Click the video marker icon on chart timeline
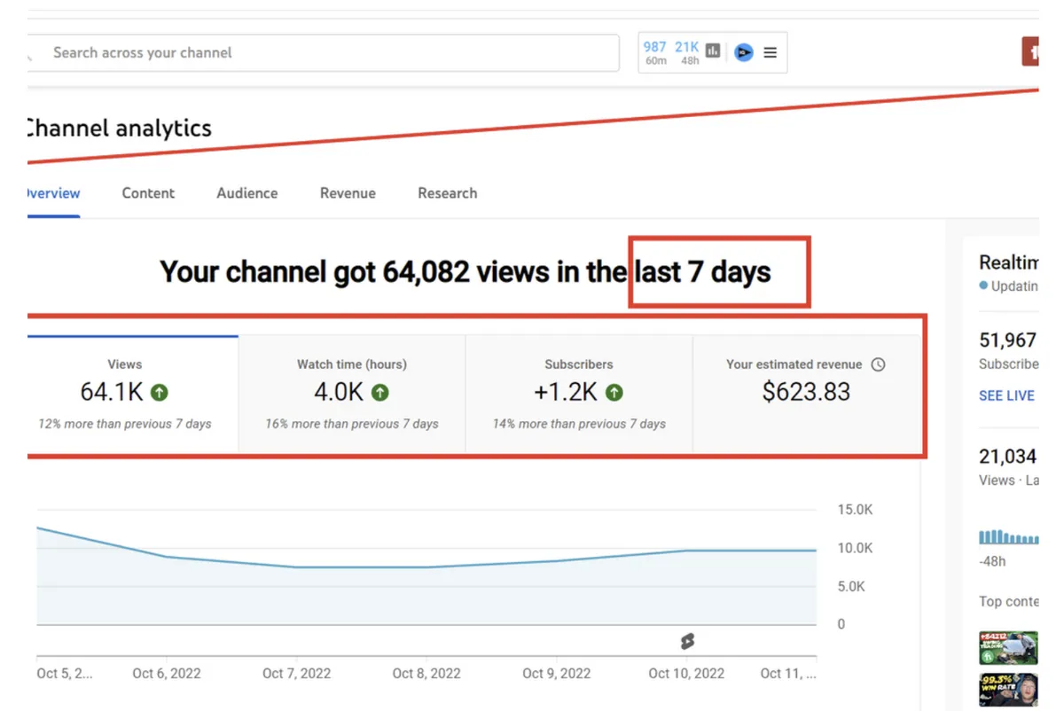This screenshot has width=1064, height=711. 687,641
